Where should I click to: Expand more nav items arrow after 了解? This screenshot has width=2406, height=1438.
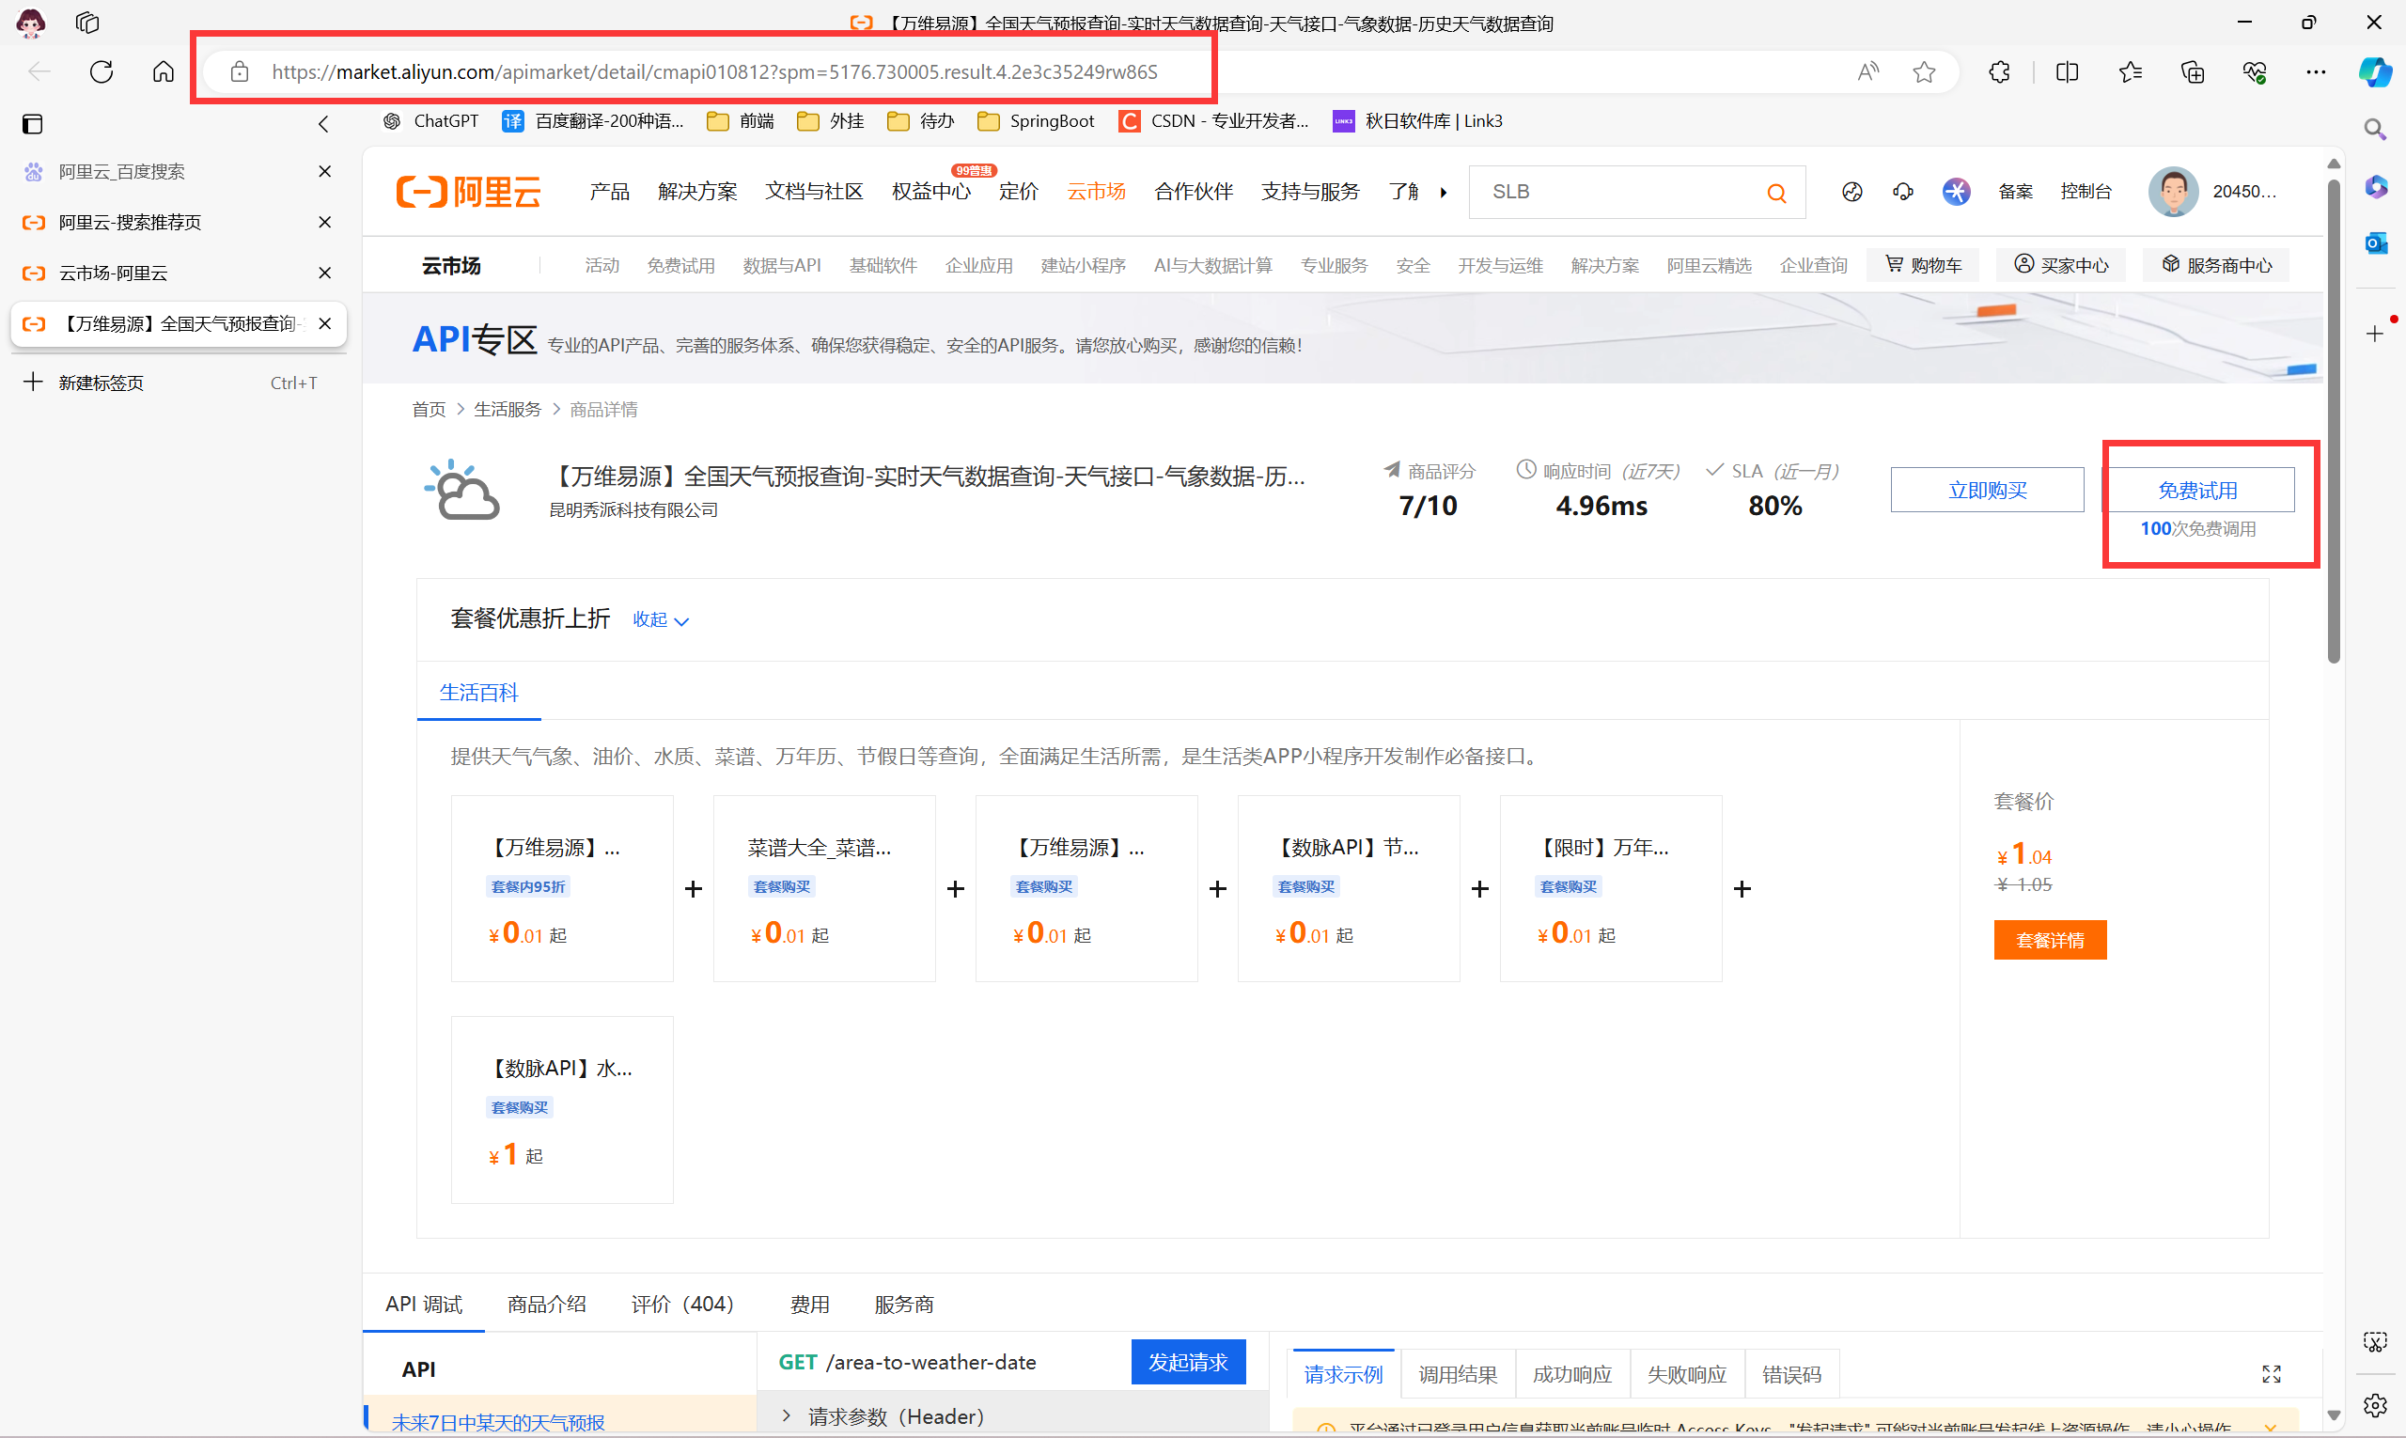[1443, 193]
